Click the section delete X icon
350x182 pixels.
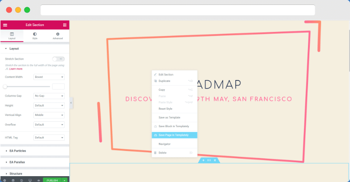click(215, 160)
